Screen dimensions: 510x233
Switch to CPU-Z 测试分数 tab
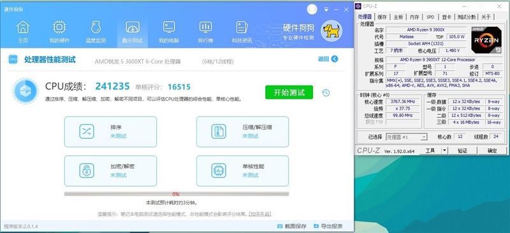[x=467, y=17]
